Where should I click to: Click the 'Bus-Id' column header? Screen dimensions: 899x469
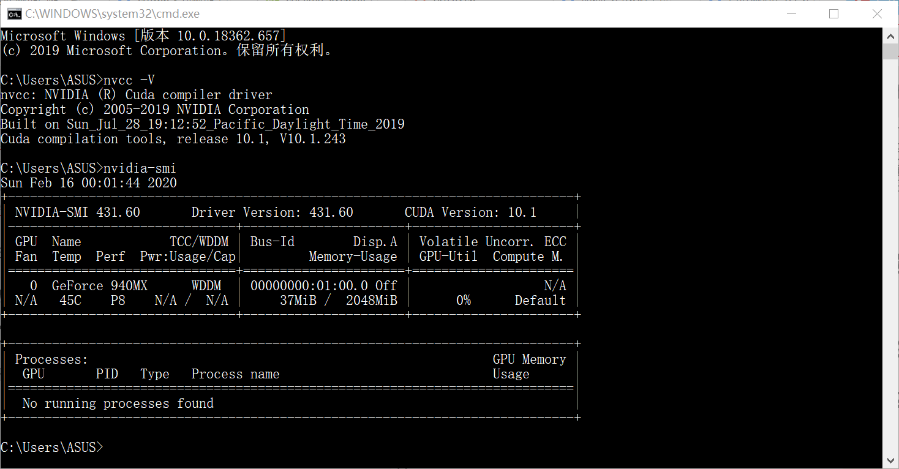point(273,242)
